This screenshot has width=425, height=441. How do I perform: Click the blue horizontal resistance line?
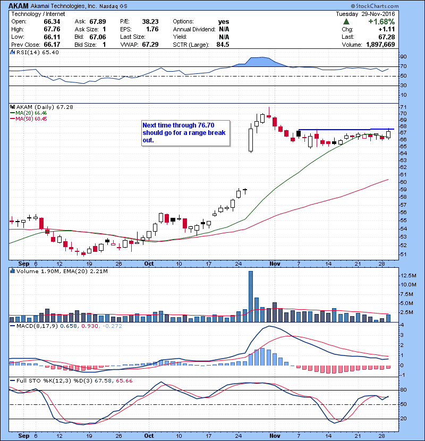click(x=346, y=129)
